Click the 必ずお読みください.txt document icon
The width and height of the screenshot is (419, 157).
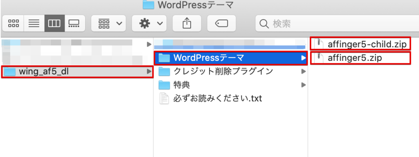164,99
